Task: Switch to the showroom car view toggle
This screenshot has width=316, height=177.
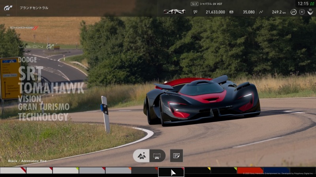Action: click(x=157, y=156)
